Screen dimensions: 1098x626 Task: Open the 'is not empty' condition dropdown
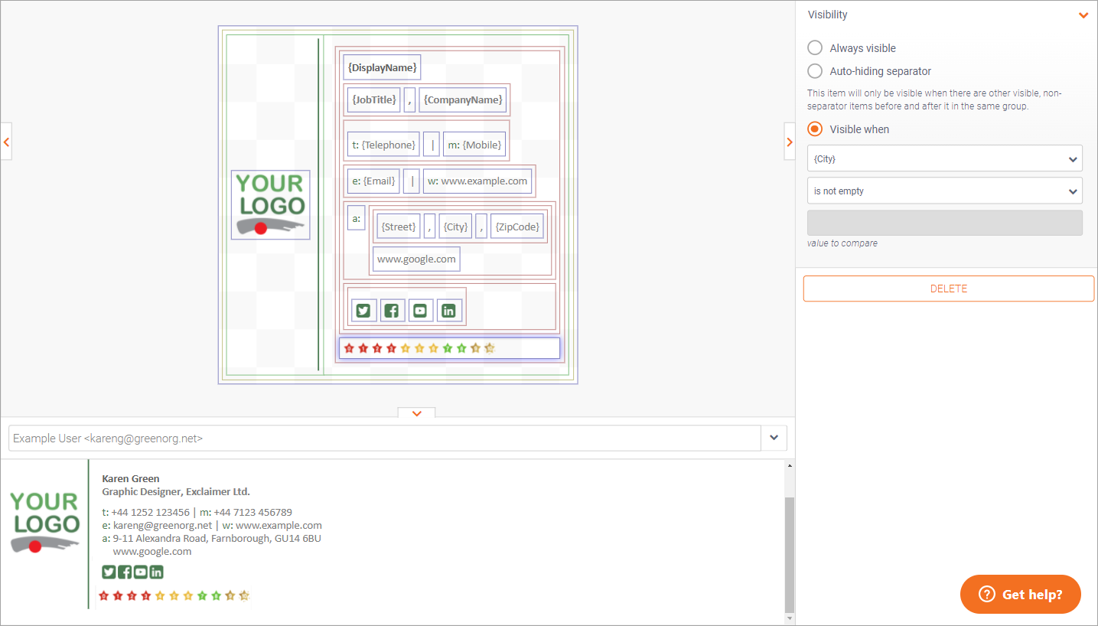[944, 191]
